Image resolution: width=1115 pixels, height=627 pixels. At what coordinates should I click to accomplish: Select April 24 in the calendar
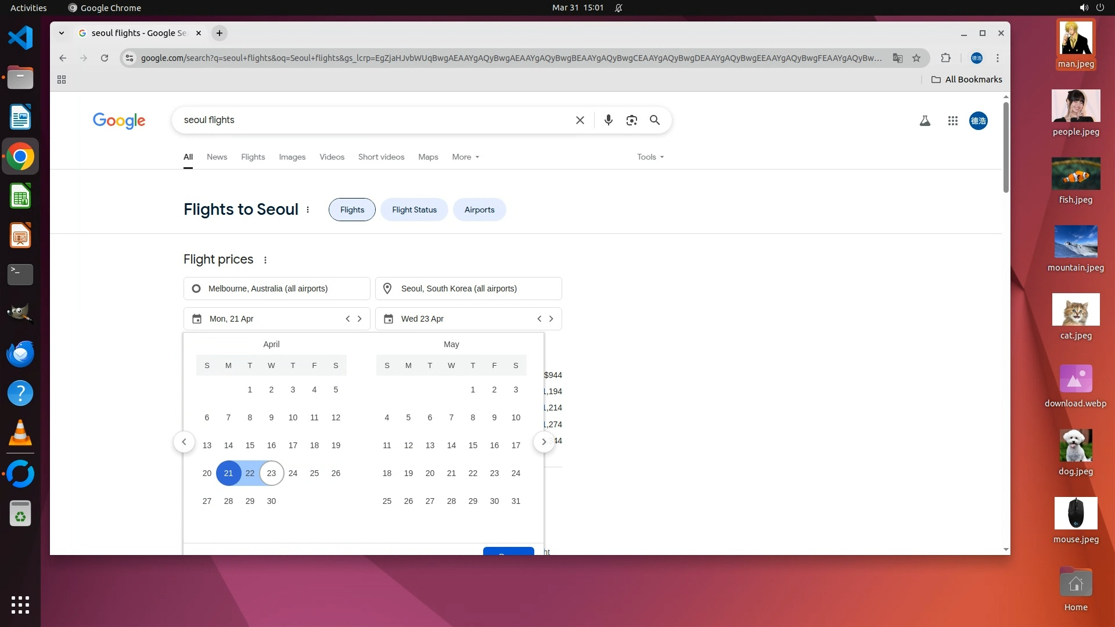point(293,473)
